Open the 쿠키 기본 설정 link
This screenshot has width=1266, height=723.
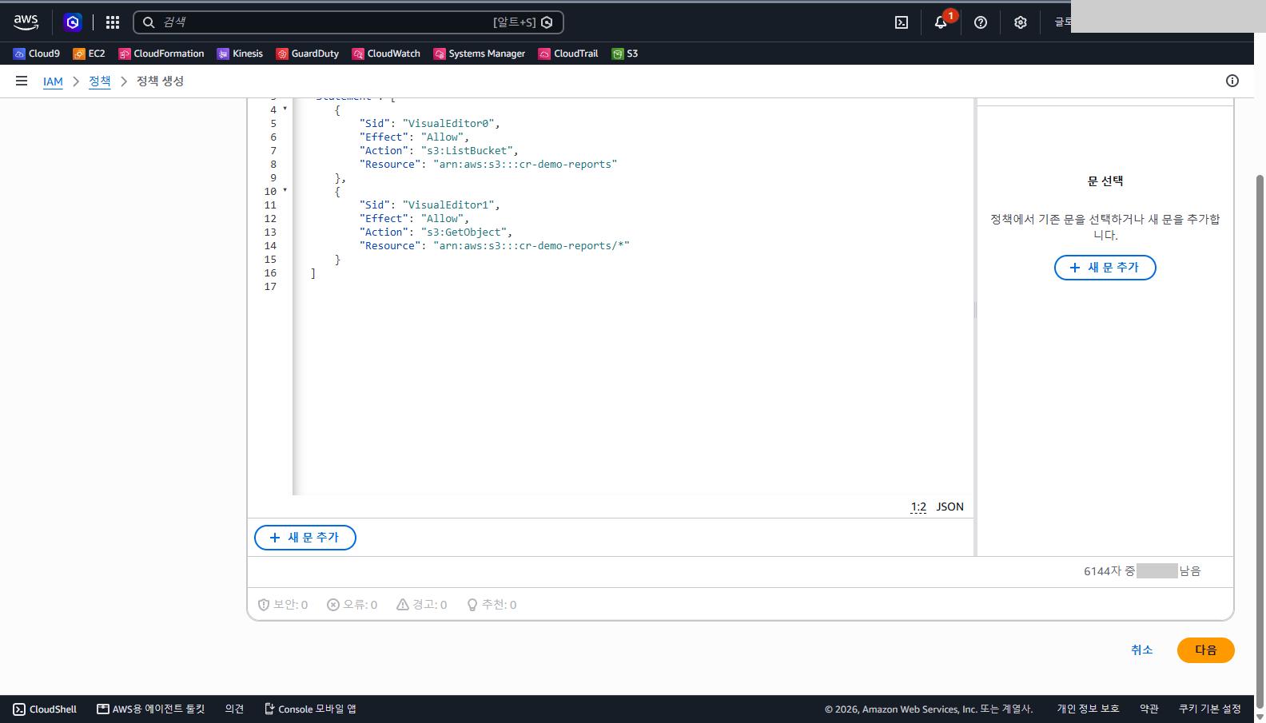[1210, 709]
